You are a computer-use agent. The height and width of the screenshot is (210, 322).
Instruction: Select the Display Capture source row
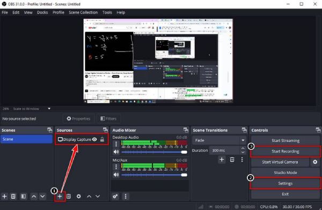[82, 139]
